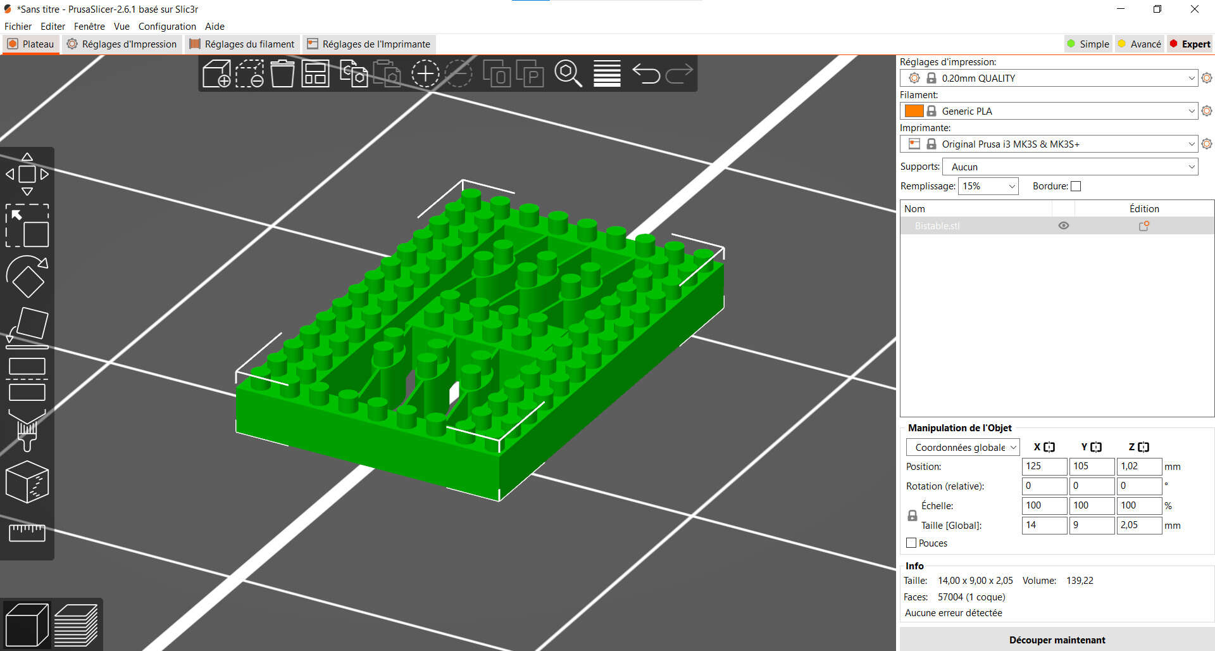Viewport: 1215px width, 651px height.
Task: Select the Cut tool in left toolbar
Action: point(27,379)
